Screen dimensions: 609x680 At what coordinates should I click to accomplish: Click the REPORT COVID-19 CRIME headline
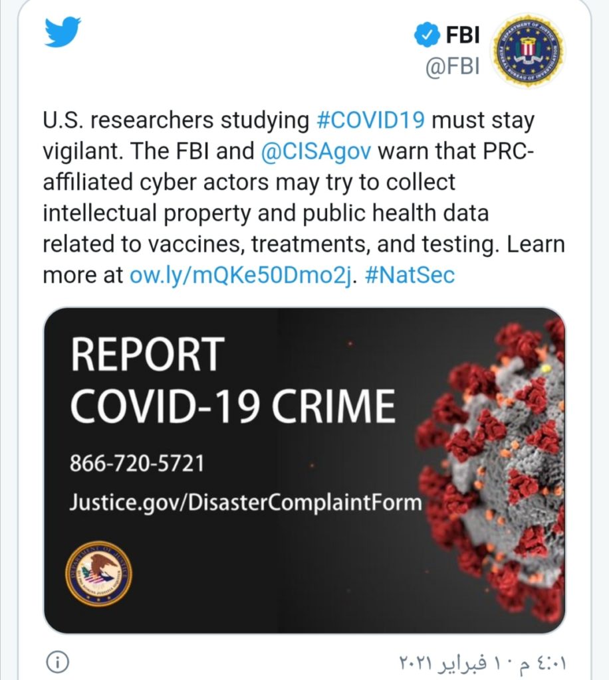(233, 380)
